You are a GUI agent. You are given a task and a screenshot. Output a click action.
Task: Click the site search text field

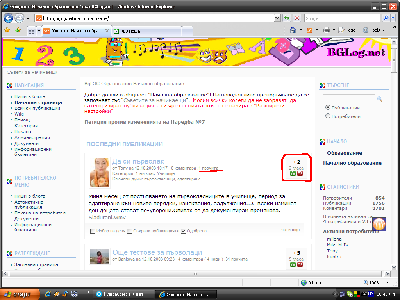[x=349, y=98]
